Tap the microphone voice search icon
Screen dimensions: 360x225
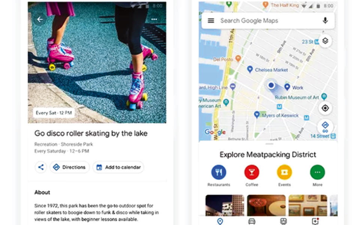click(325, 21)
